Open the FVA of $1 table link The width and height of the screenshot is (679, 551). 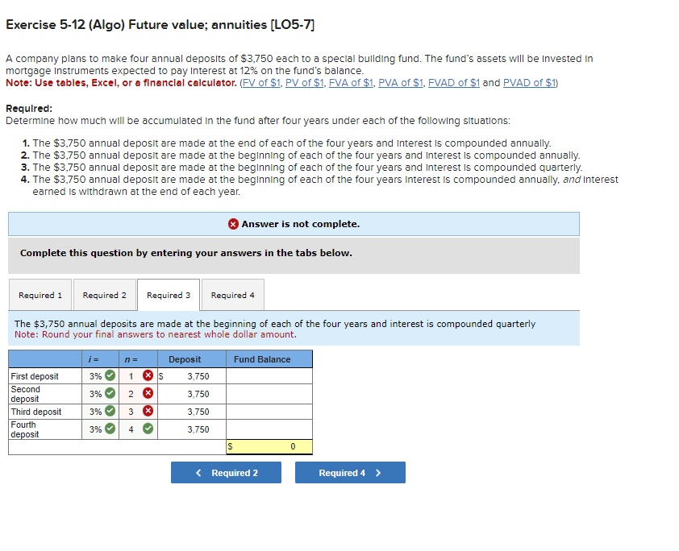point(351,82)
